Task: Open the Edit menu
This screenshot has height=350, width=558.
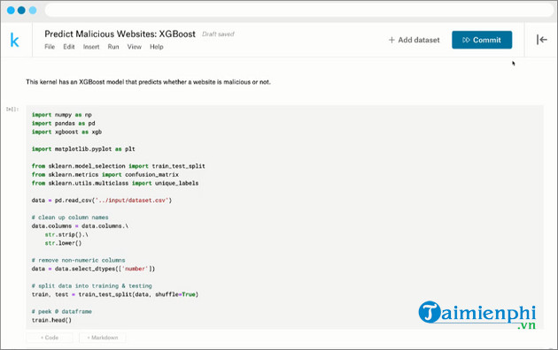Action: 69,47
